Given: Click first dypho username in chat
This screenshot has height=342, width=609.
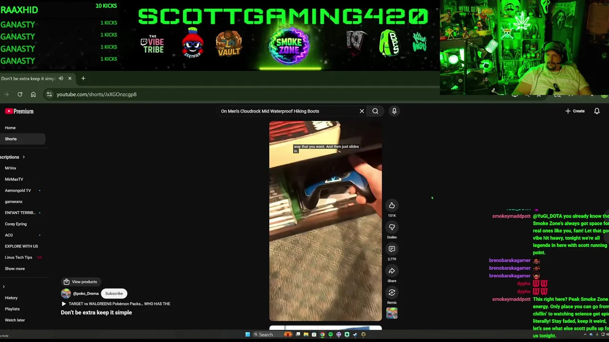Looking at the screenshot, I should coord(523,284).
